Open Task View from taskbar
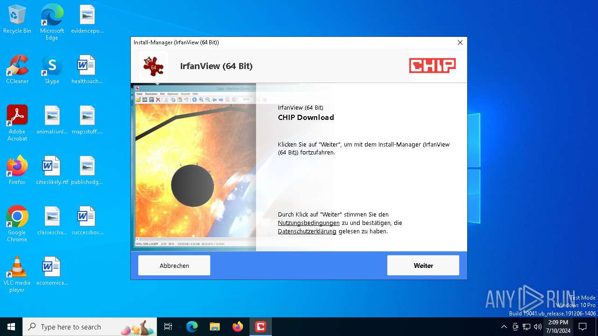The width and height of the screenshot is (598, 336). 168,327
